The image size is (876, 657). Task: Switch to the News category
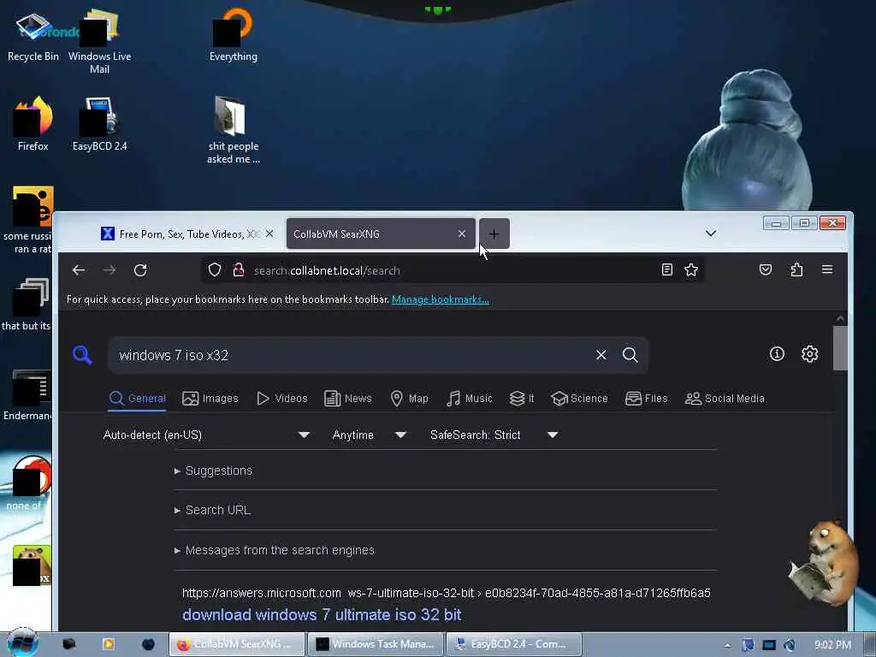coord(347,399)
